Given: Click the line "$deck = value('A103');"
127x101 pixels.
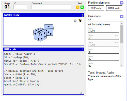Looking at the screenshot, I should pyautogui.click(x=20, y=54).
